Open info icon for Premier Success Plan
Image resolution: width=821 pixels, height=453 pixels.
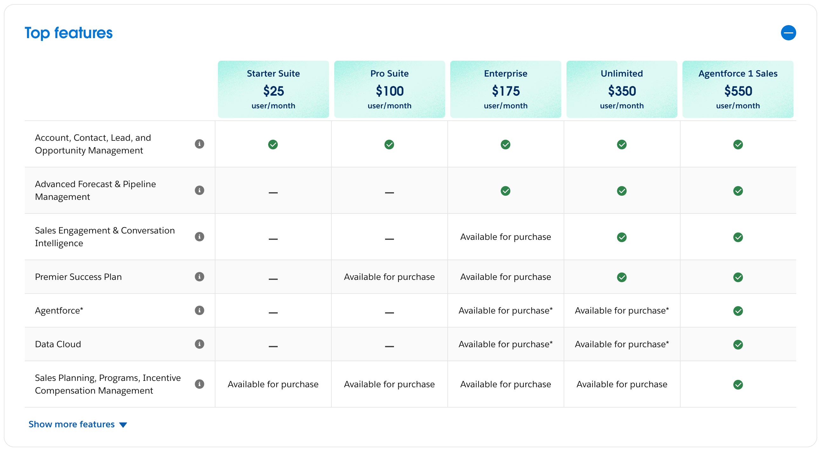click(x=200, y=276)
